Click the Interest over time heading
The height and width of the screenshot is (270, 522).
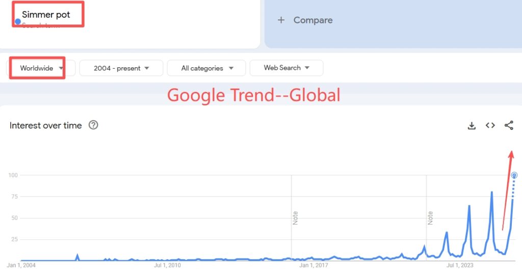pyautogui.click(x=45, y=125)
